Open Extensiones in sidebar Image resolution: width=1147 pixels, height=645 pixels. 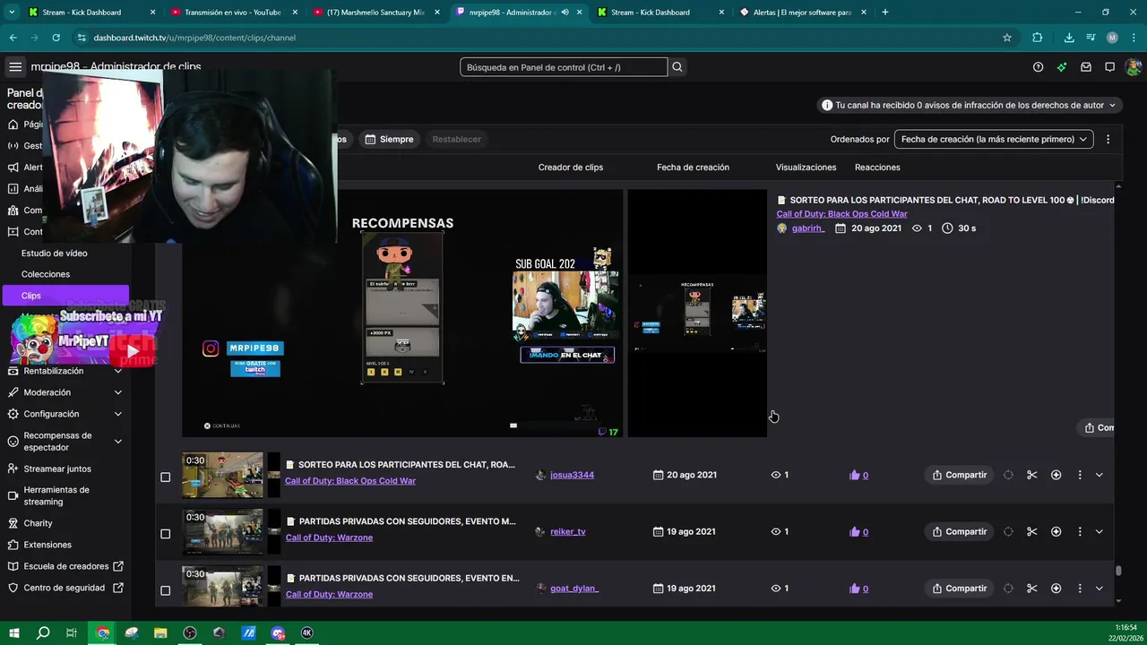tap(47, 545)
